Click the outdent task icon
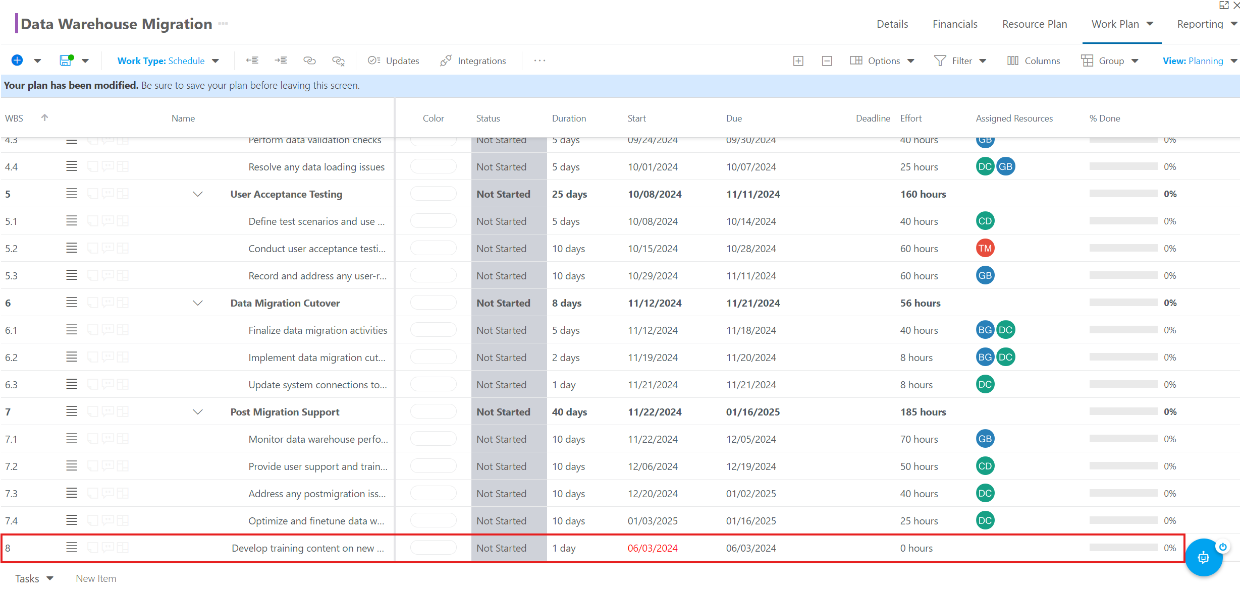The width and height of the screenshot is (1240, 595). pyautogui.click(x=252, y=61)
